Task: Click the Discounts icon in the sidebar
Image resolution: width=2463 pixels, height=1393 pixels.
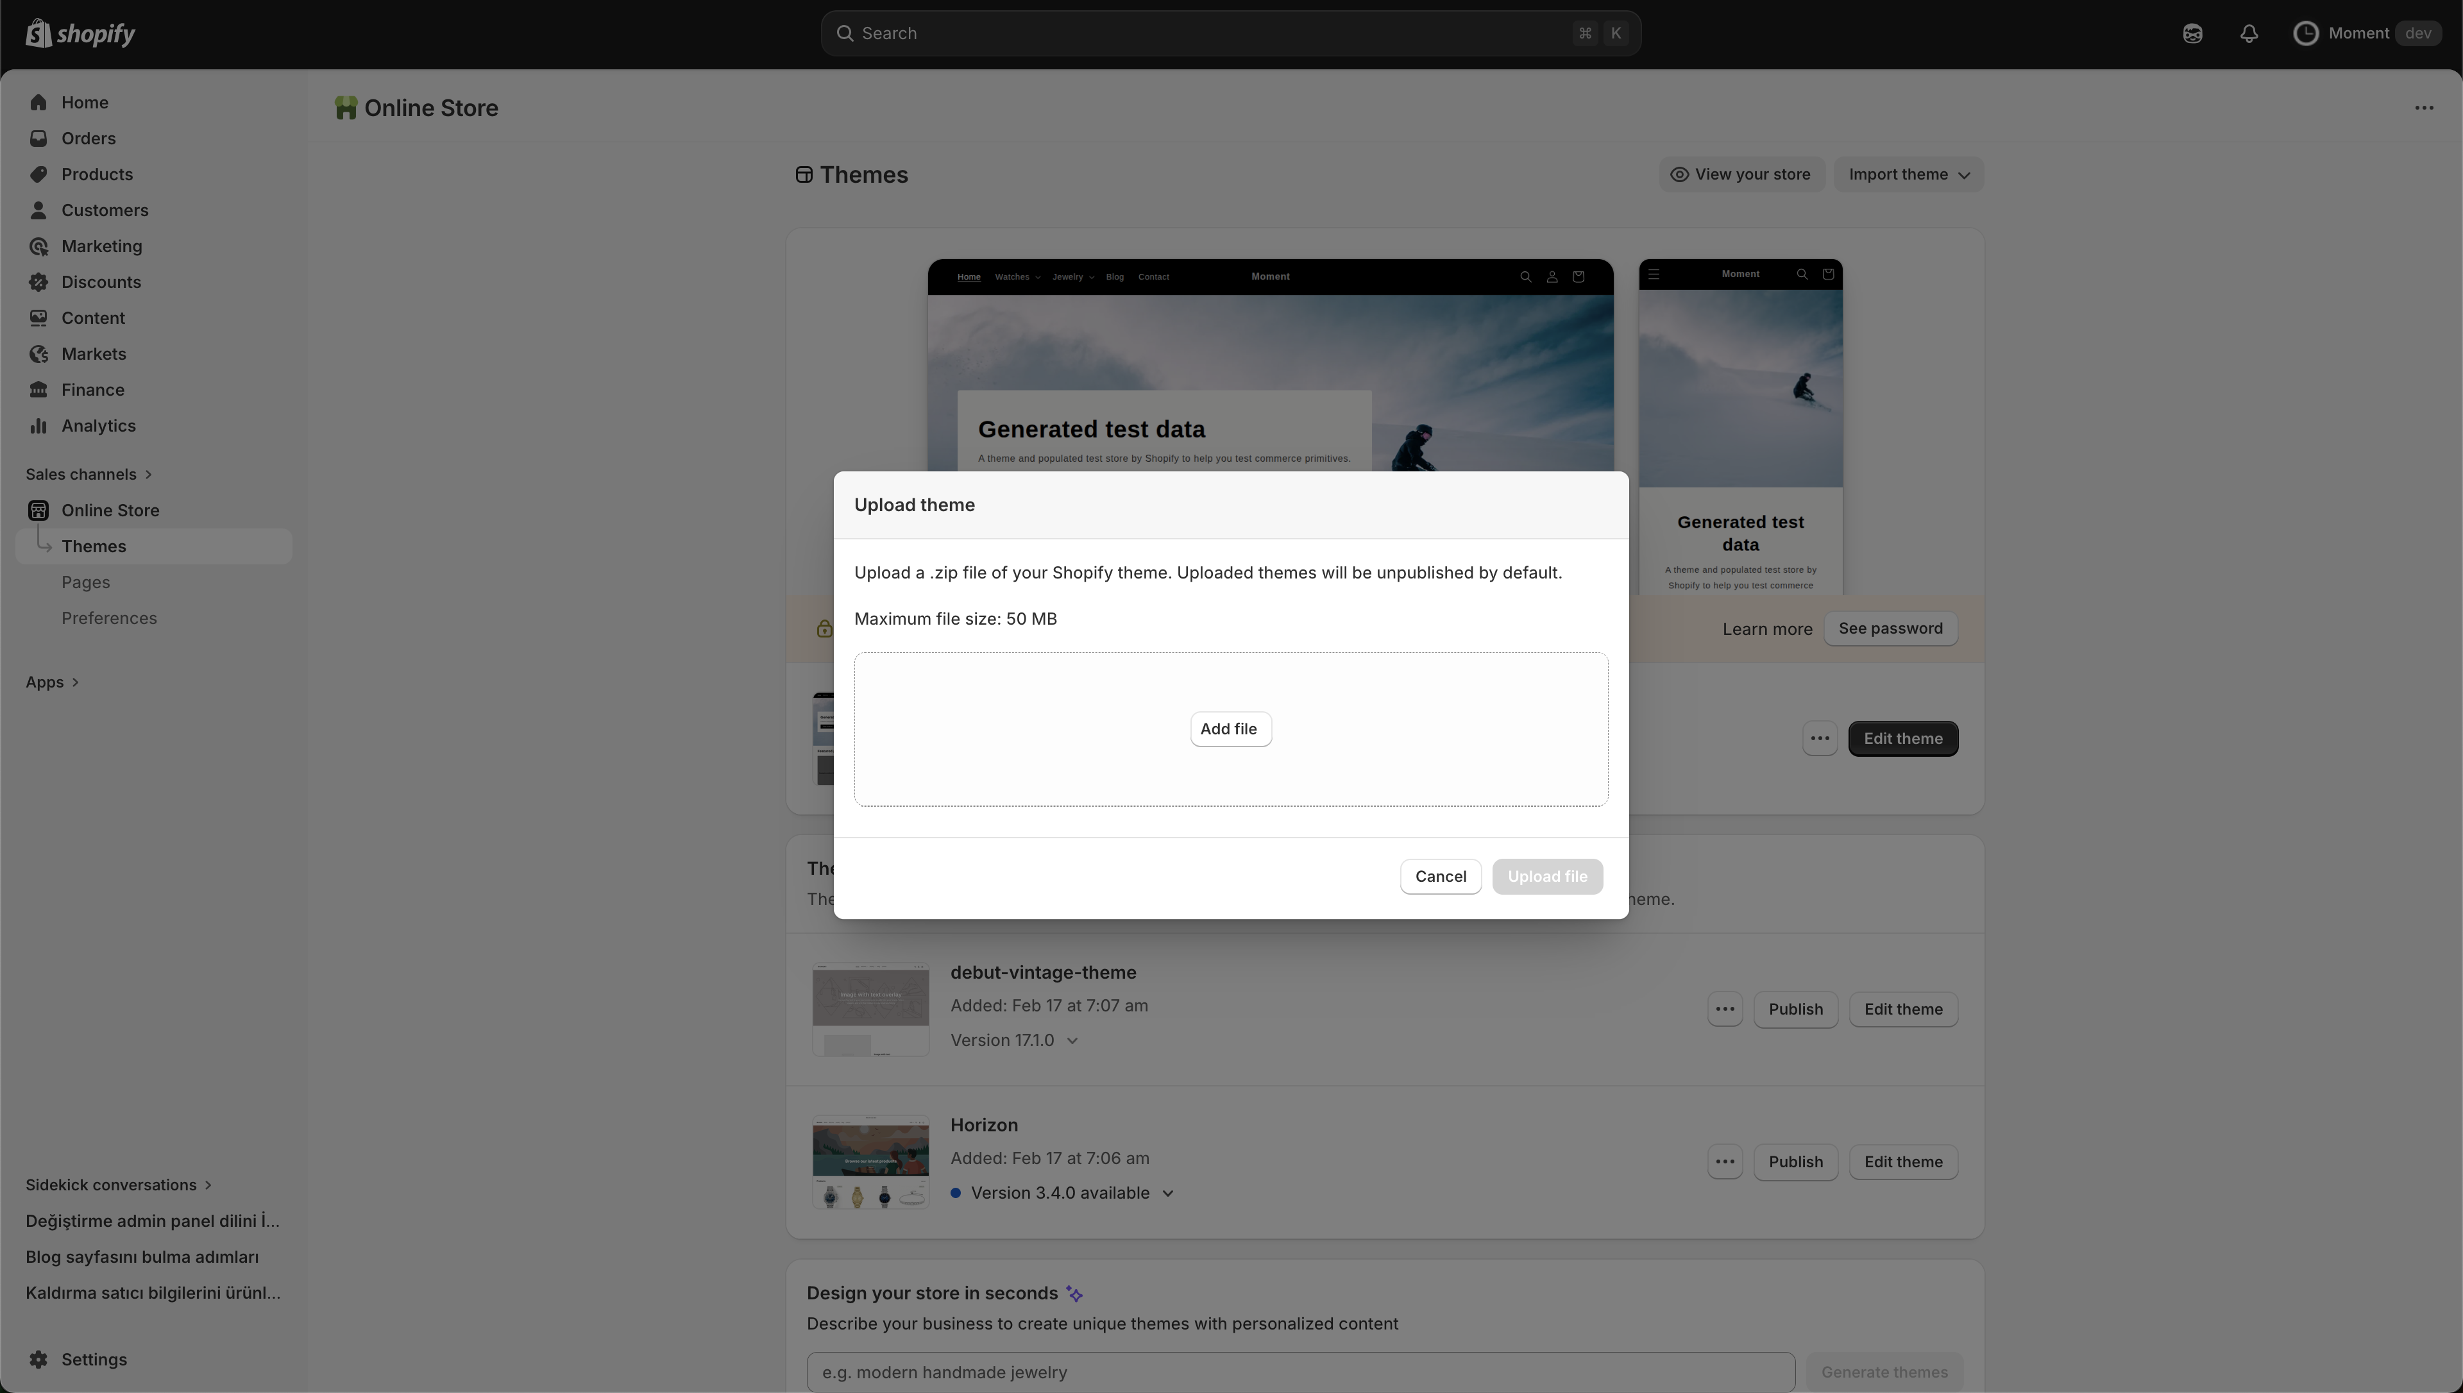Action: pos(38,282)
